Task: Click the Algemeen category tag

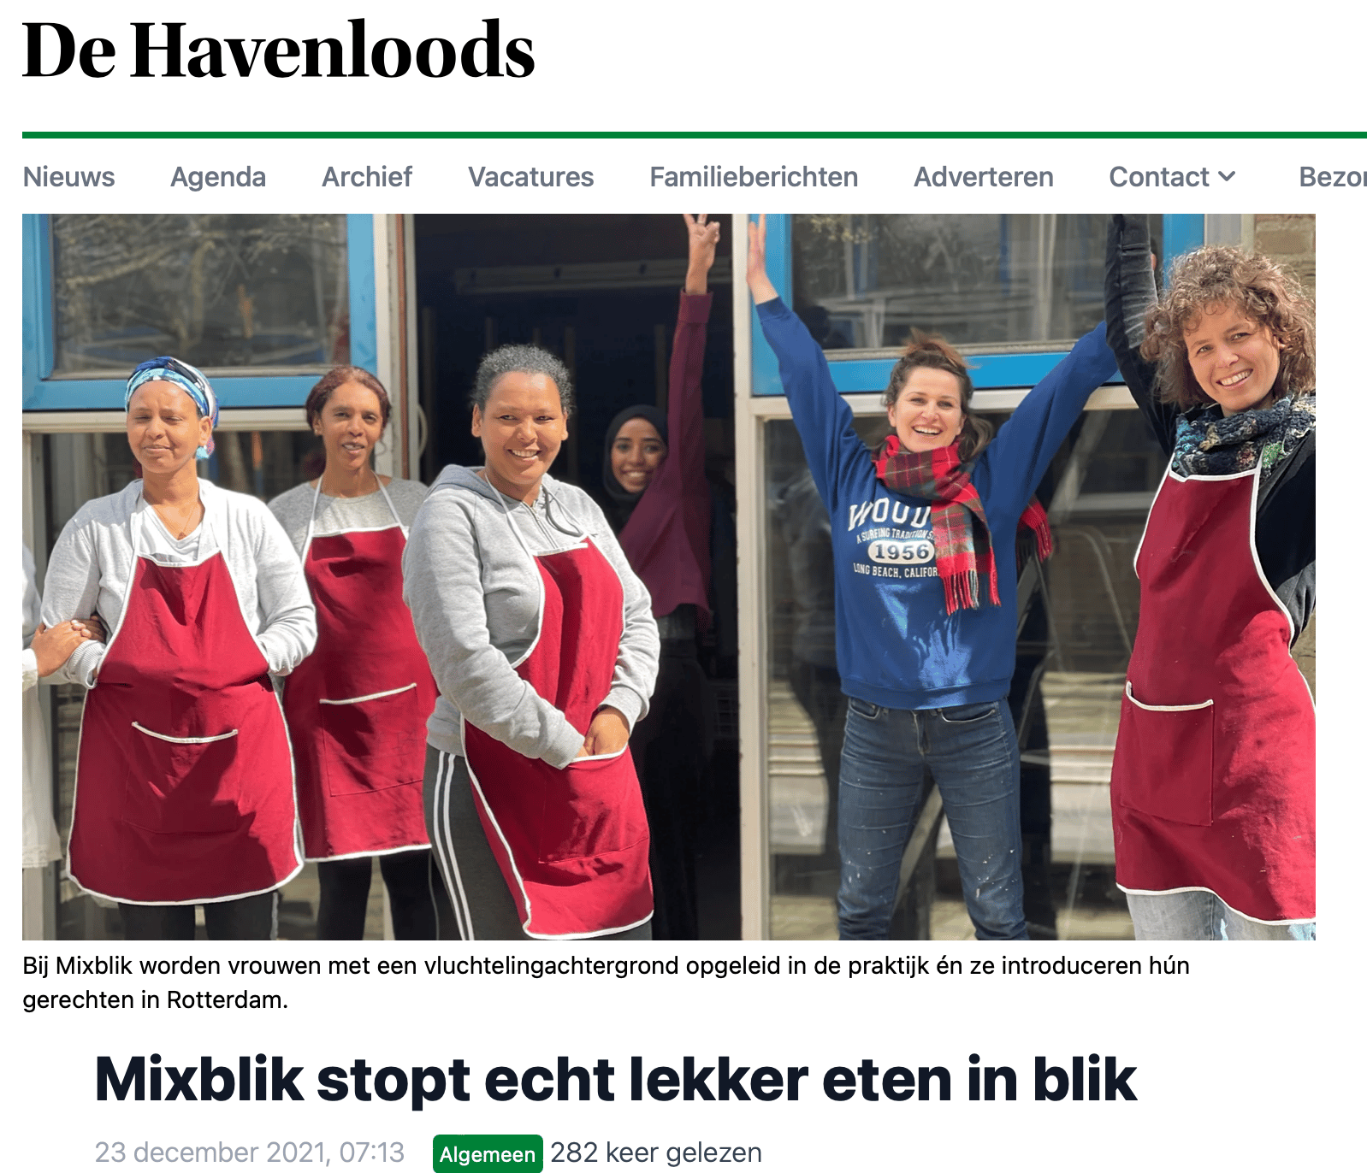Action: pyautogui.click(x=488, y=1154)
